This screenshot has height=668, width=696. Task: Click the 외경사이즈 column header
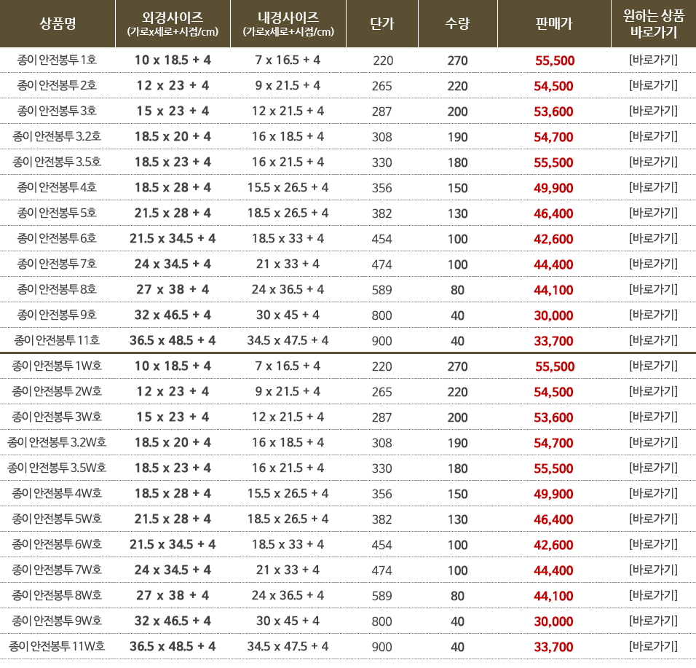pyautogui.click(x=173, y=23)
